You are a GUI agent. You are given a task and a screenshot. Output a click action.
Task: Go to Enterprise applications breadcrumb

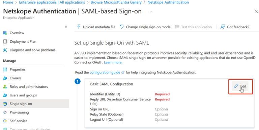coord(52,2)
